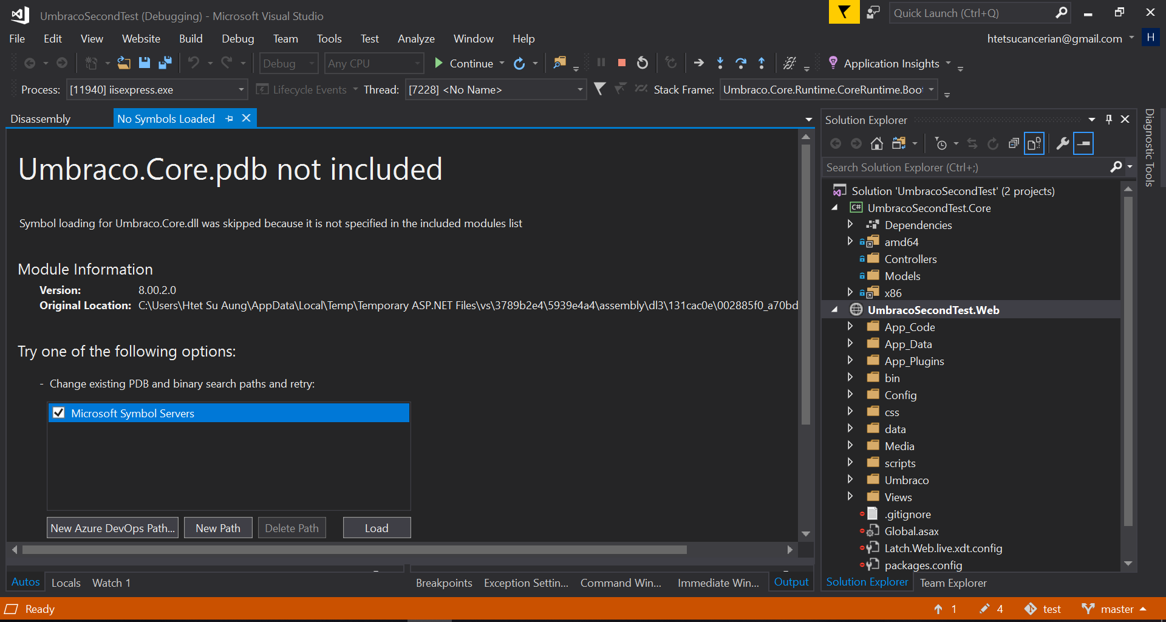Click the Show Next Statement arrow

tap(699, 63)
